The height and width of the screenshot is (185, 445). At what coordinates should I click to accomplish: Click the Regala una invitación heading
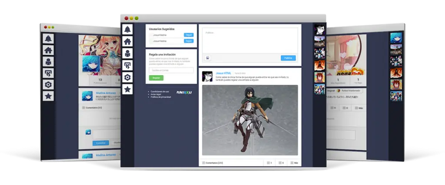(163, 54)
